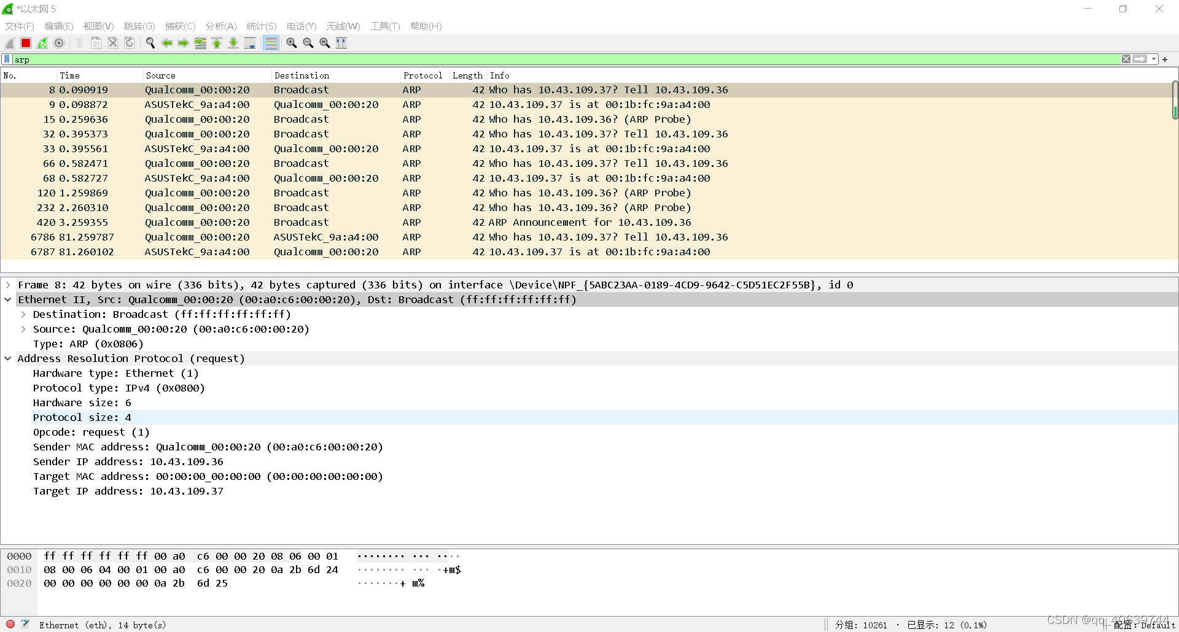Open find packet magnifier
Viewport: 1179px width, 632px height.
click(x=150, y=43)
